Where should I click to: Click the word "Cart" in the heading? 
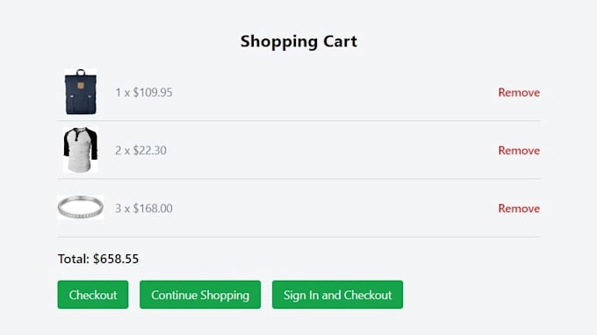340,41
